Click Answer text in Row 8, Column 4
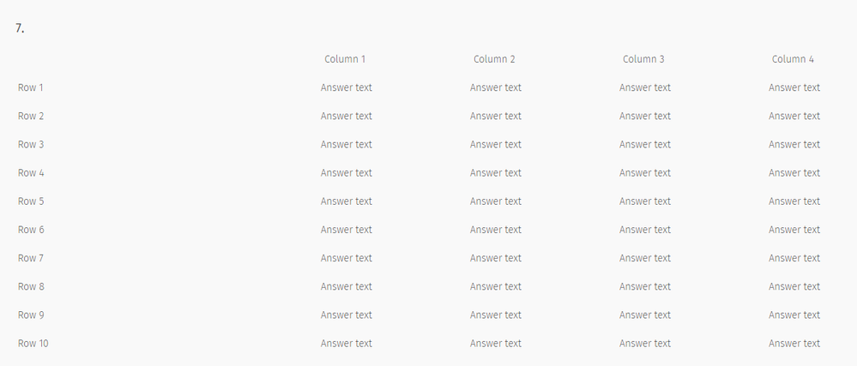 pyautogui.click(x=794, y=286)
